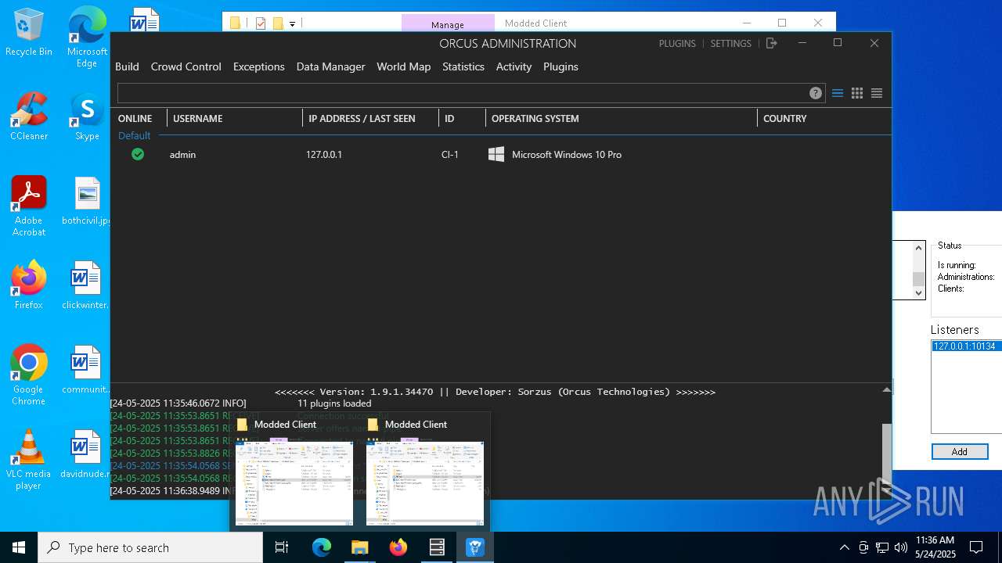
Task: Open the Activity menu
Action: click(x=514, y=66)
